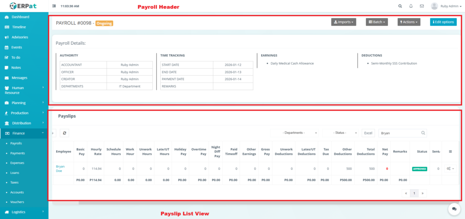Viewport: 465px width, 219px height.
Task: Click the search magnifier icon in top bar
Action: tap(400, 6)
